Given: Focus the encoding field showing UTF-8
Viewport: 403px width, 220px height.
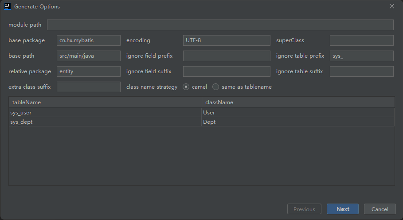Looking at the screenshot, I should point(227,40).
